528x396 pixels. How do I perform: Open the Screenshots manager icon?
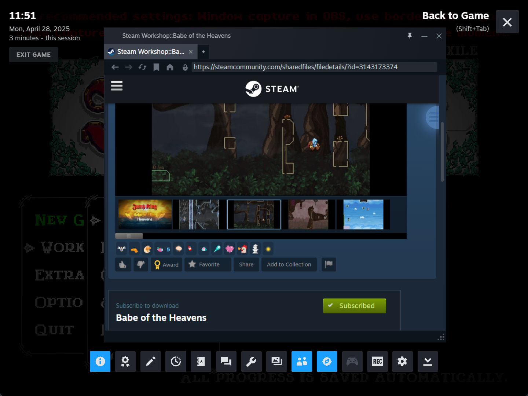pos(276,362)
